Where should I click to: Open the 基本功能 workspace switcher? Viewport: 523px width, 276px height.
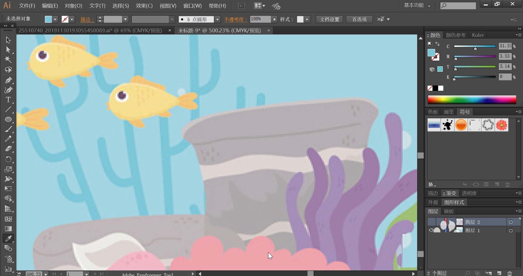click(417, 5)
